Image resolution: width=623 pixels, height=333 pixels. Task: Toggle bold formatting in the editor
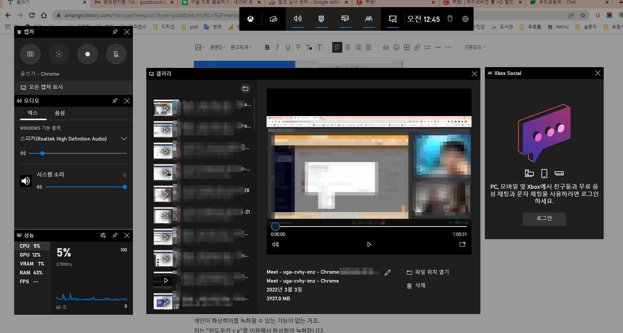click(x=267, y=47)
